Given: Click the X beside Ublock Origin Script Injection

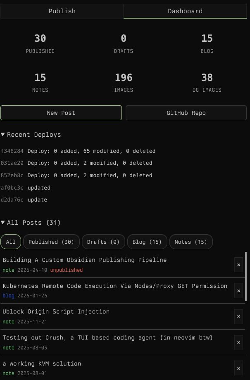Looking at the screenshot, I should coord(238,316).
